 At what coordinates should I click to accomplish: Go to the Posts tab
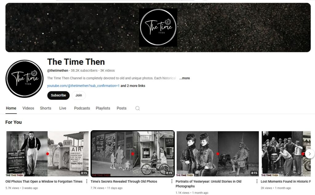click(122, 108)
